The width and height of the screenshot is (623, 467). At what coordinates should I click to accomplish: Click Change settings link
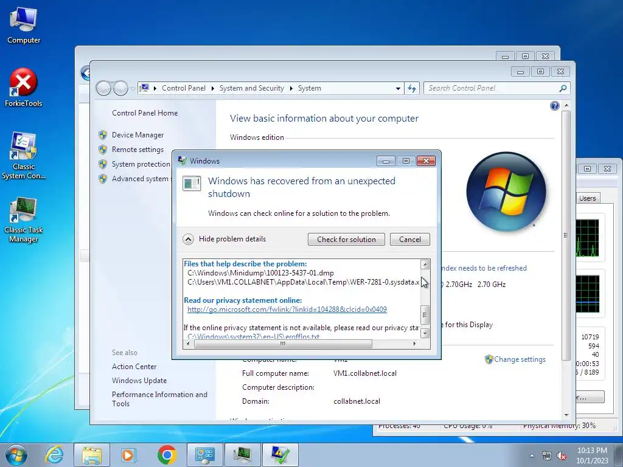pyautogui.click(x=520, y=359)
